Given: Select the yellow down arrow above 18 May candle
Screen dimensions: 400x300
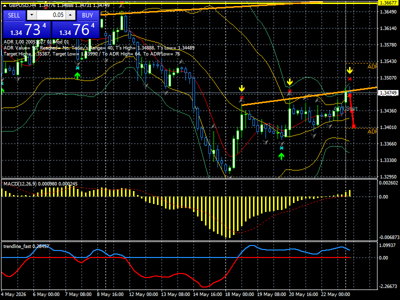Looking at the screenshot, I should (241, 88).
